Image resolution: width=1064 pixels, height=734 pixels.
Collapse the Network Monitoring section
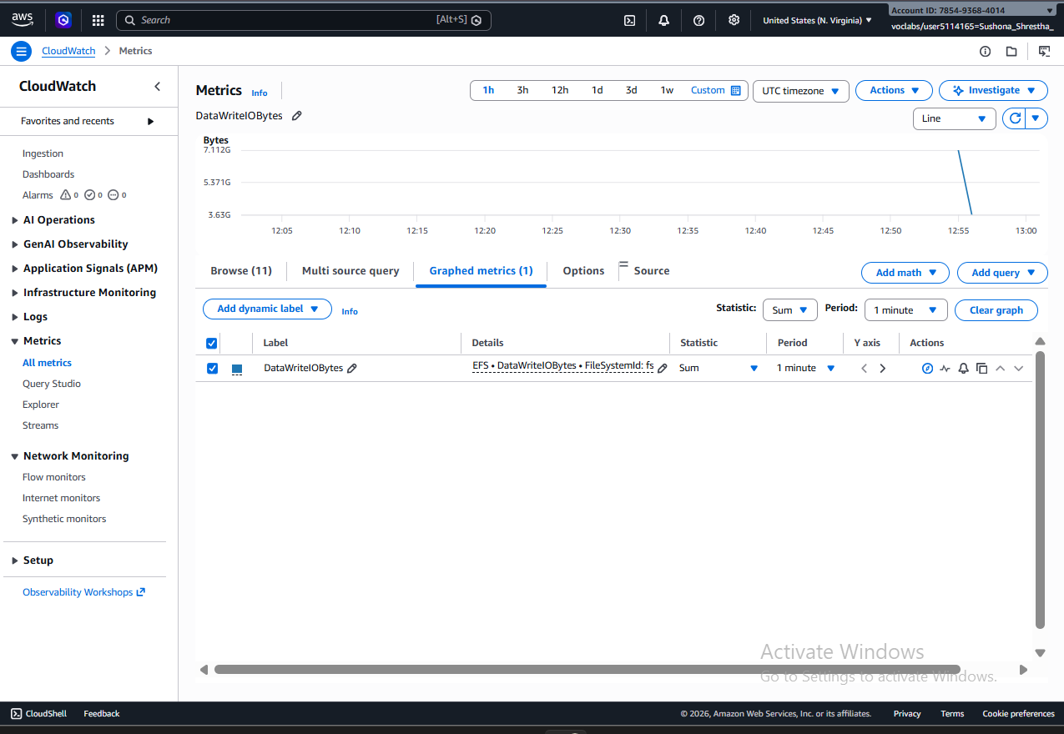tap(69, 456)
